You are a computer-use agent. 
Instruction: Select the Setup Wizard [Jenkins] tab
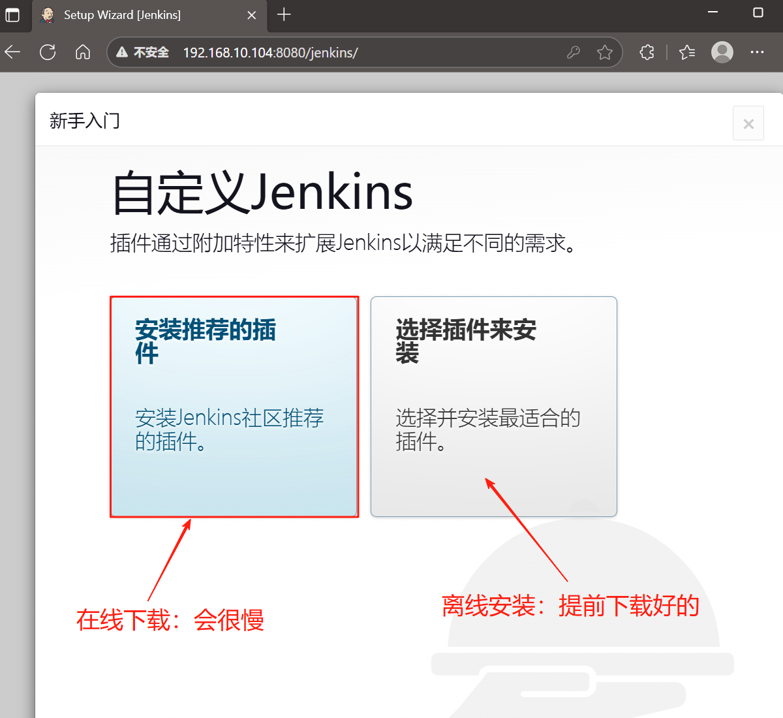coord(149,16)
